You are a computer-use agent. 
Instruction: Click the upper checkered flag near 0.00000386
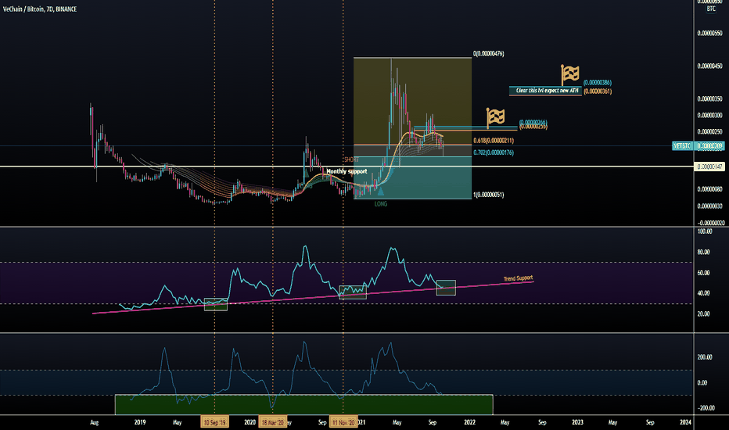tap(569, 75)
